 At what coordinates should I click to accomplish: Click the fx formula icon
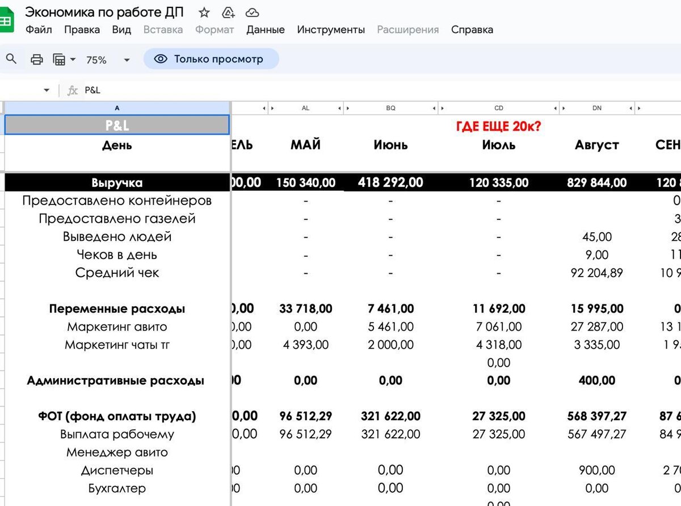[x=73, y=90]
